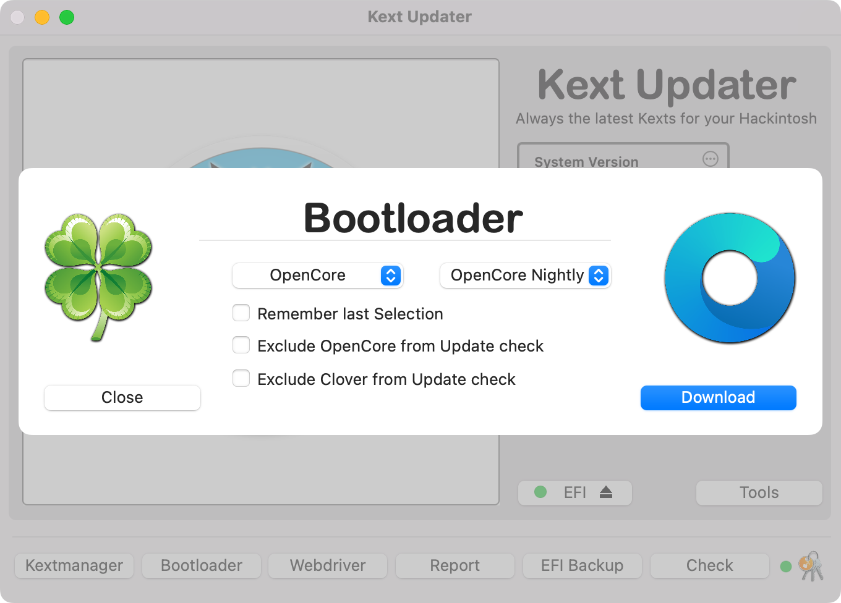Open the Kextmanager section
841x603 pixels.
74,566
